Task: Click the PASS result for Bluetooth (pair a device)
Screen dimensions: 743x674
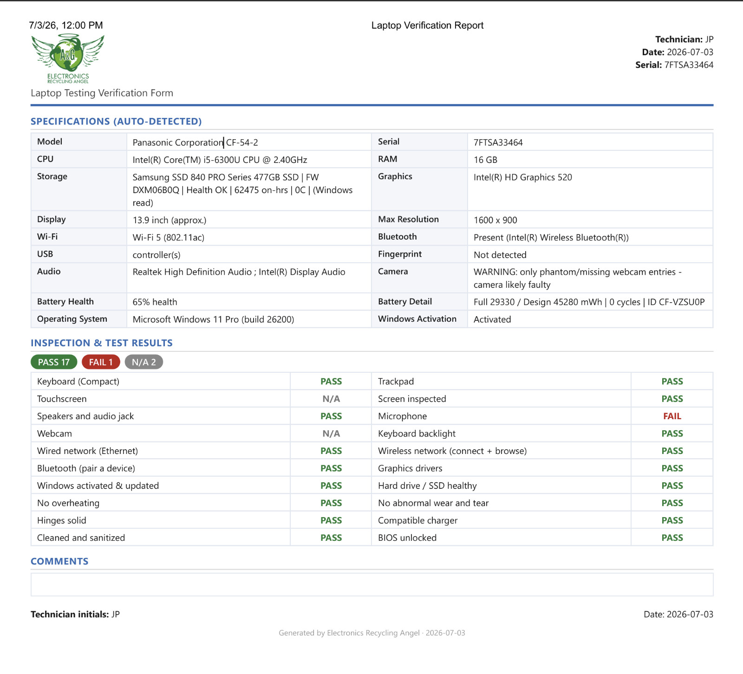Action: pyautogui.click(x=331, y=468)
